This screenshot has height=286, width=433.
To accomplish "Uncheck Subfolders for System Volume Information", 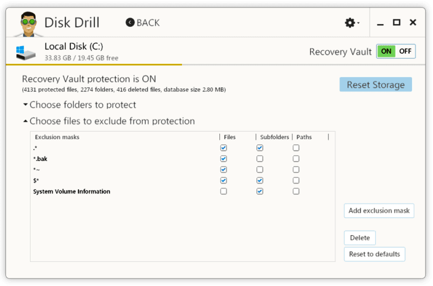I will [x=260, y=192].
